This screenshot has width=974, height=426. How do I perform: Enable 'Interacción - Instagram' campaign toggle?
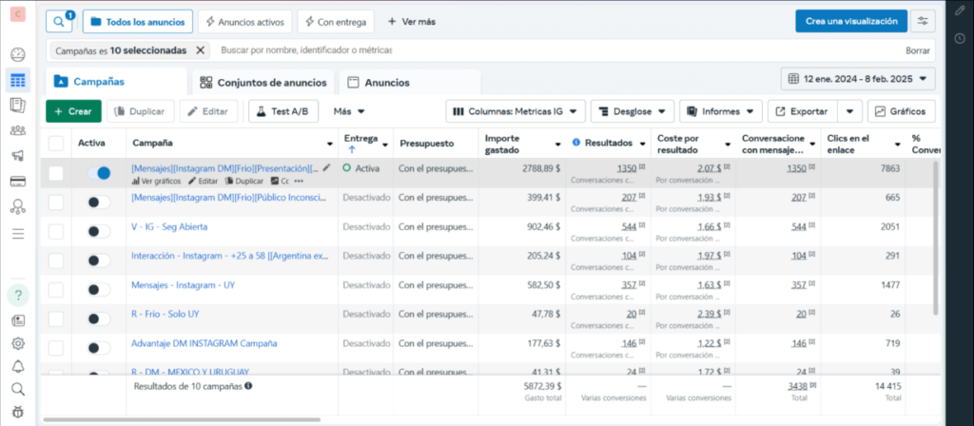point(99,261)
